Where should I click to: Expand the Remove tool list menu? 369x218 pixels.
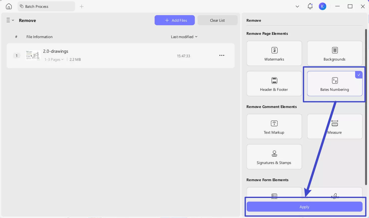(x=10, y=20)
